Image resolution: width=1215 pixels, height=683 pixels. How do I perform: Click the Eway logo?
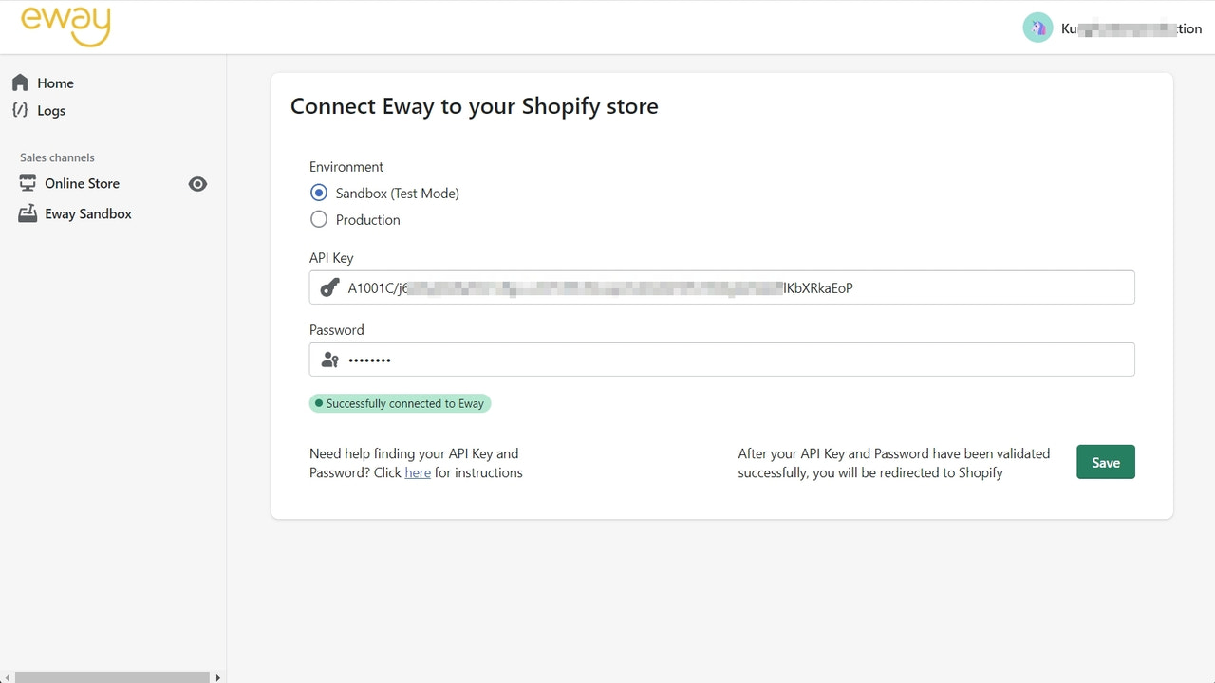point(65,27)
